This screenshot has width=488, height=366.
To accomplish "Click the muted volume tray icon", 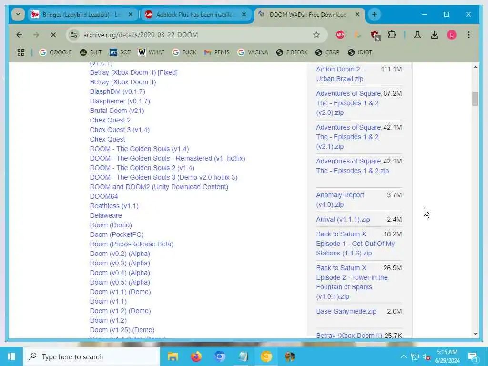I will (427, 357).
